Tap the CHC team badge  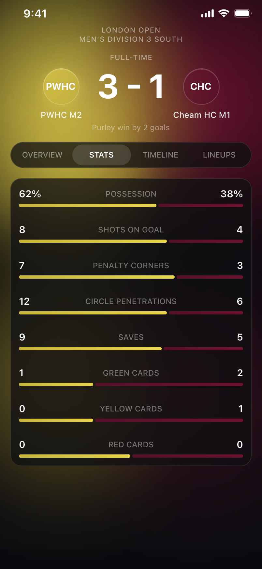pos(201,87)
